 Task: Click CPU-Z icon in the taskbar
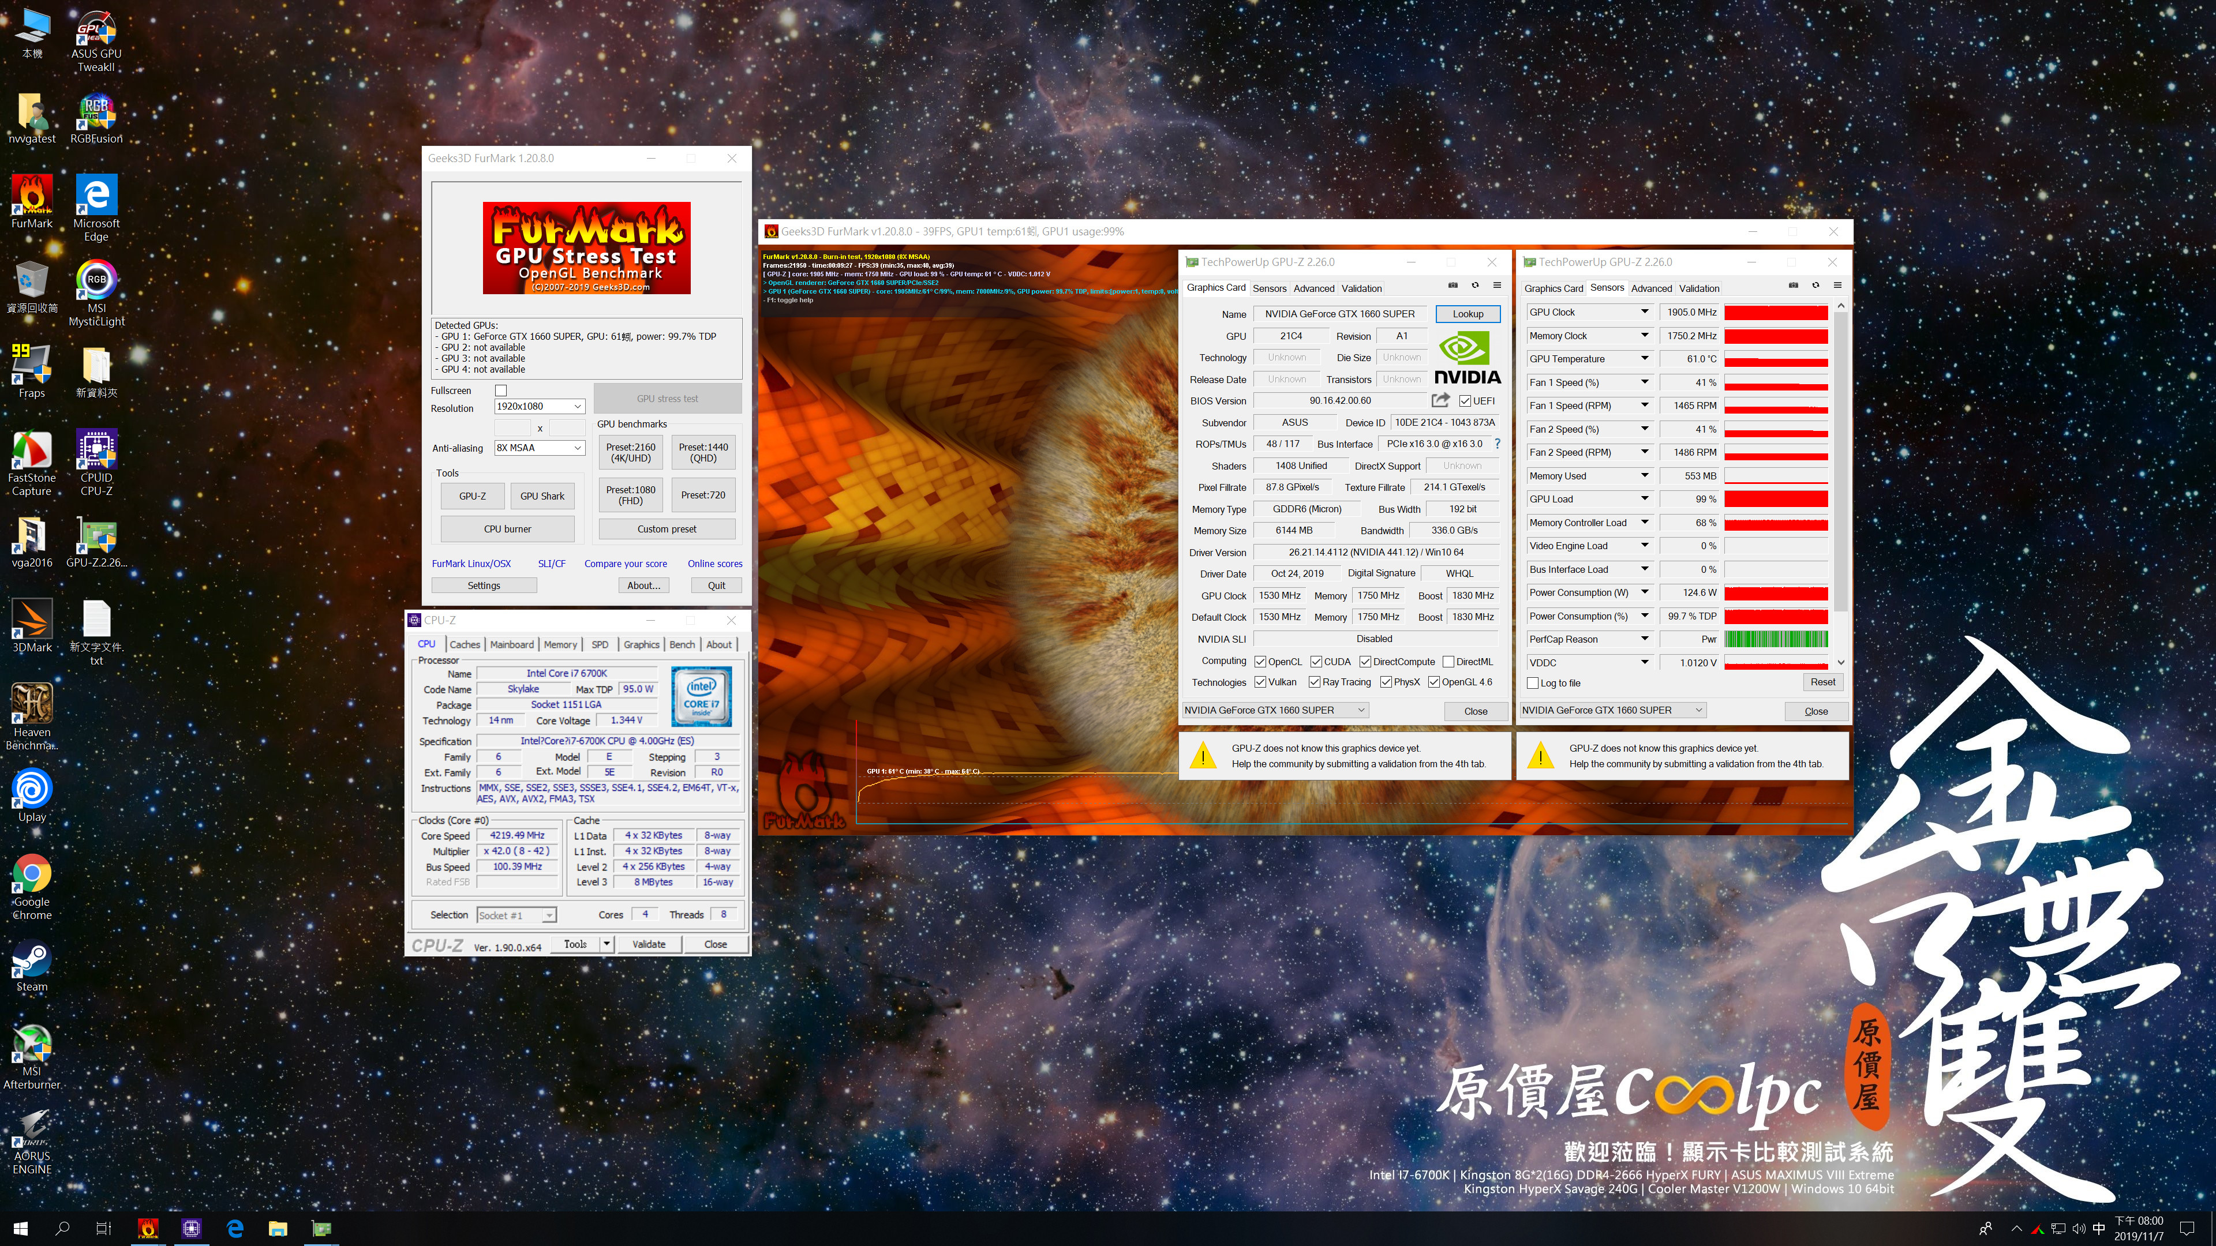[x=191, y=1229]
